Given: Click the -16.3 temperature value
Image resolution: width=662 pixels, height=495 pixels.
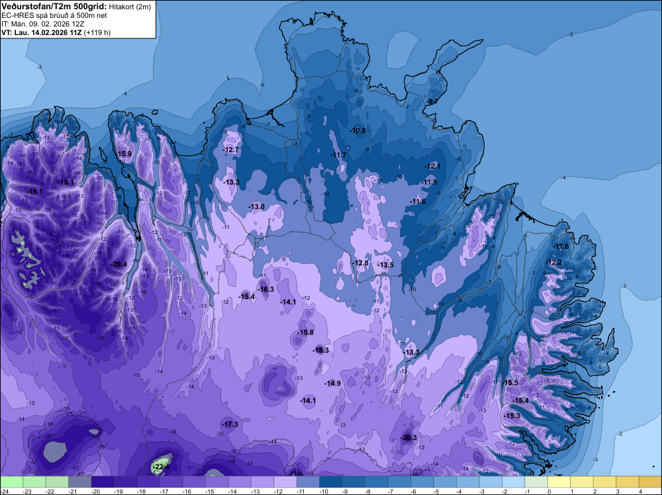Looking at the screenshot, I should pos(266,289).
